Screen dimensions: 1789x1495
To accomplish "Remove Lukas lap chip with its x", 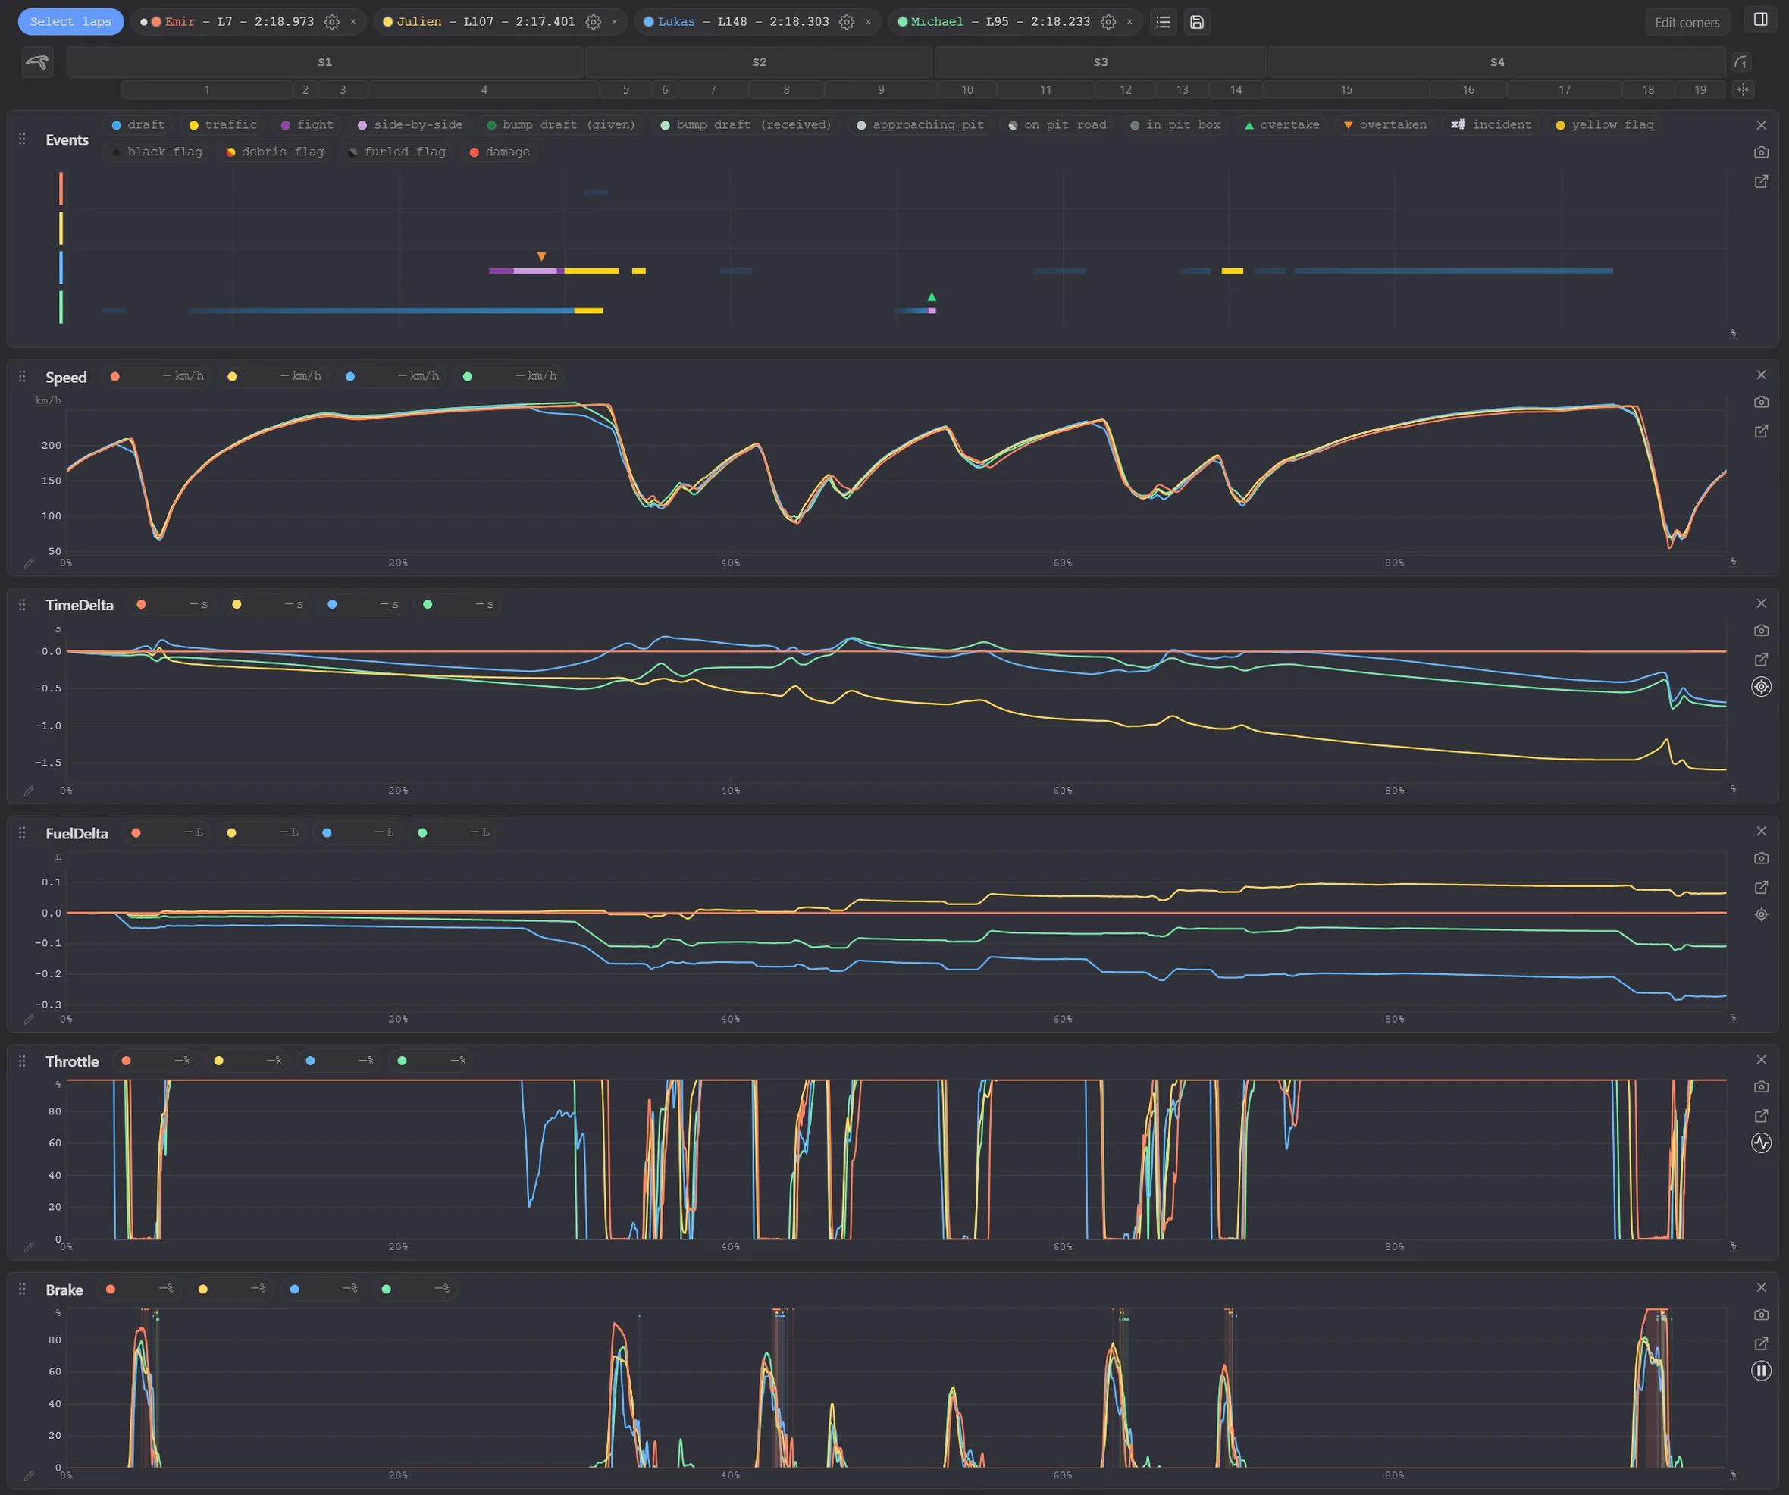I will pos(868,22).
